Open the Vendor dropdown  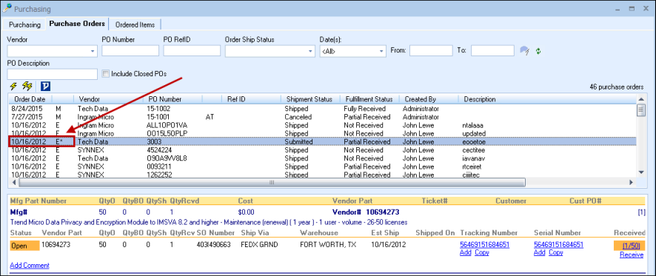tap(93, 51)
